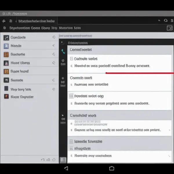The image size is (174, 174).
Task: Select the blue square icon beside Nionde
Action: pyautogui.click(x=6, y=46)
